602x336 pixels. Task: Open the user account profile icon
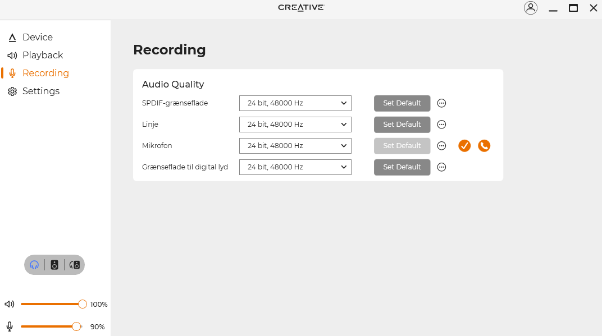click(531, 8)
